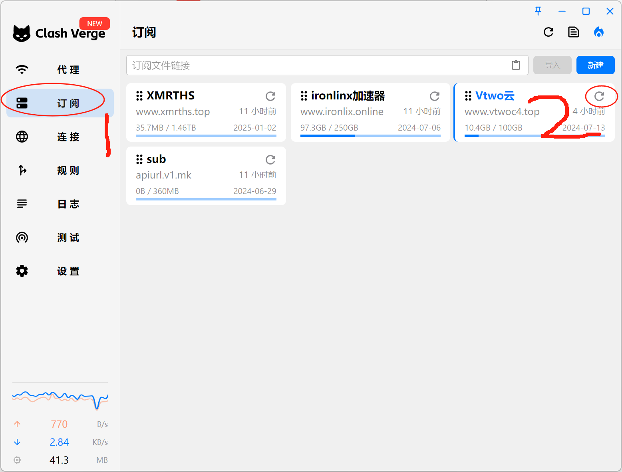Show the 日志 (Logs) page

click(x=60, y=204)
